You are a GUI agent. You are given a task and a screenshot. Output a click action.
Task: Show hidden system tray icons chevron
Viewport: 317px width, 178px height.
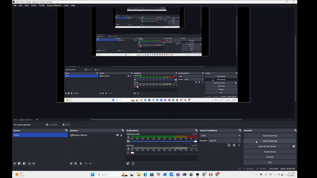[x=256, y=174]
